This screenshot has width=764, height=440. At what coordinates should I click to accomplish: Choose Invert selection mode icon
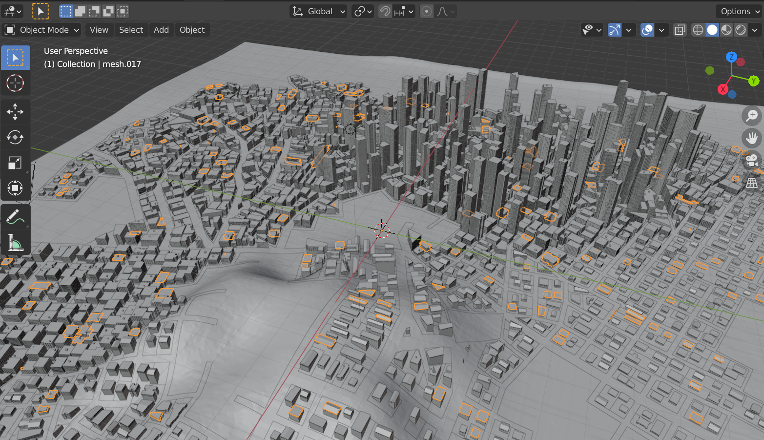point(108,11)
